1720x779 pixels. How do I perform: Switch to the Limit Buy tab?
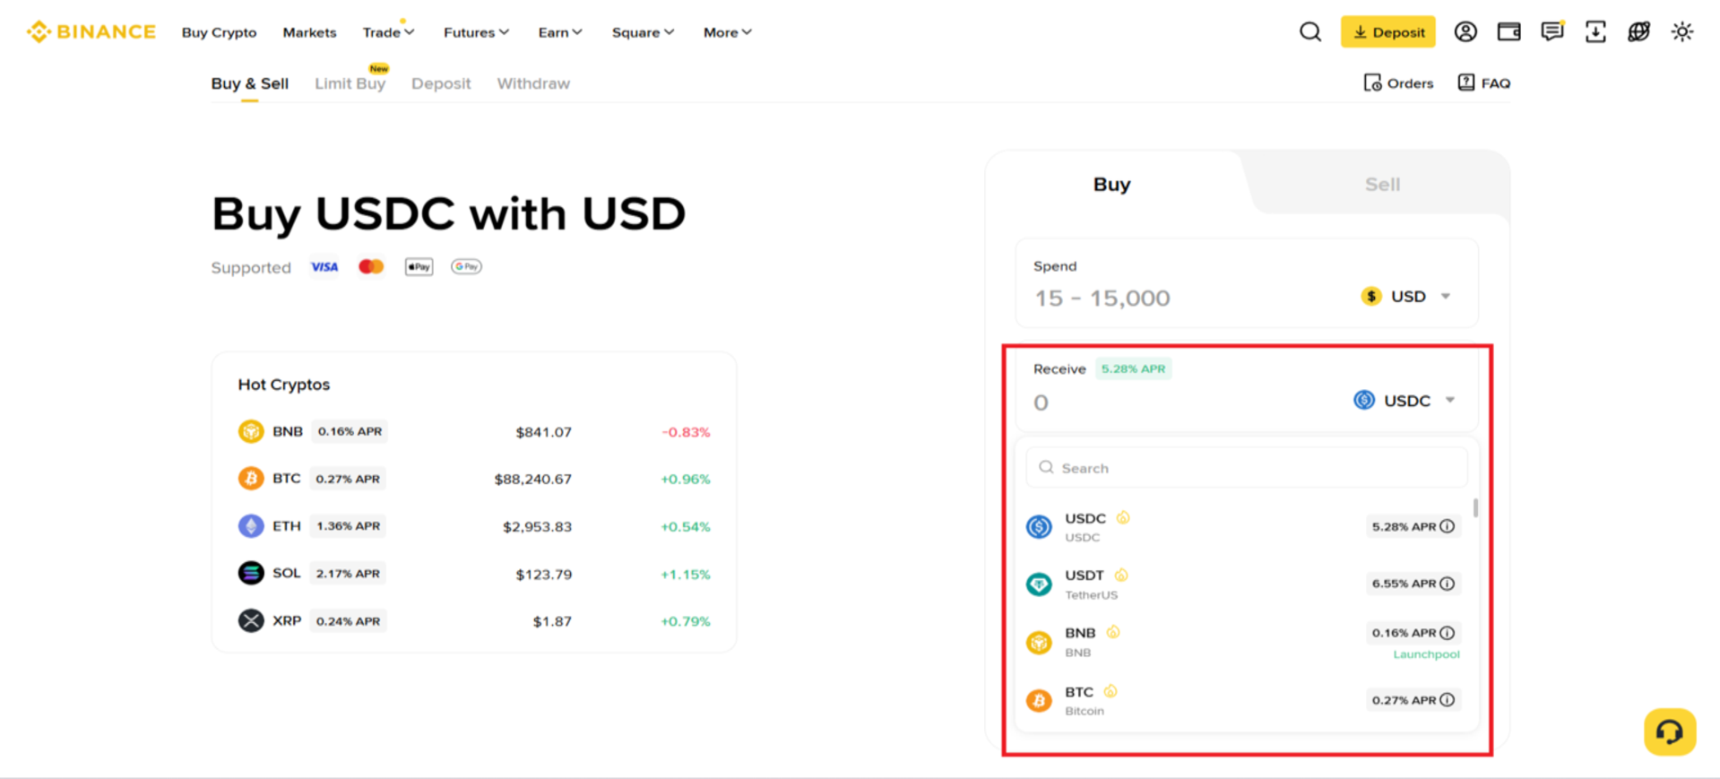pyautogui.click(x=350, y=83)
